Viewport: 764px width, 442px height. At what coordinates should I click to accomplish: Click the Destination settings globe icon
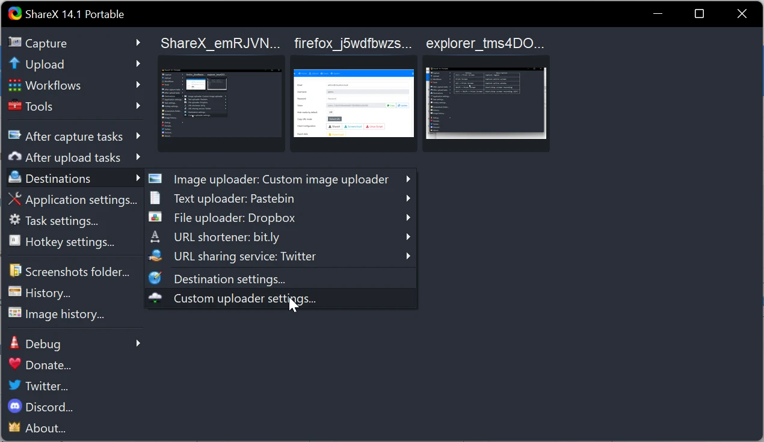tap(155, 278)
